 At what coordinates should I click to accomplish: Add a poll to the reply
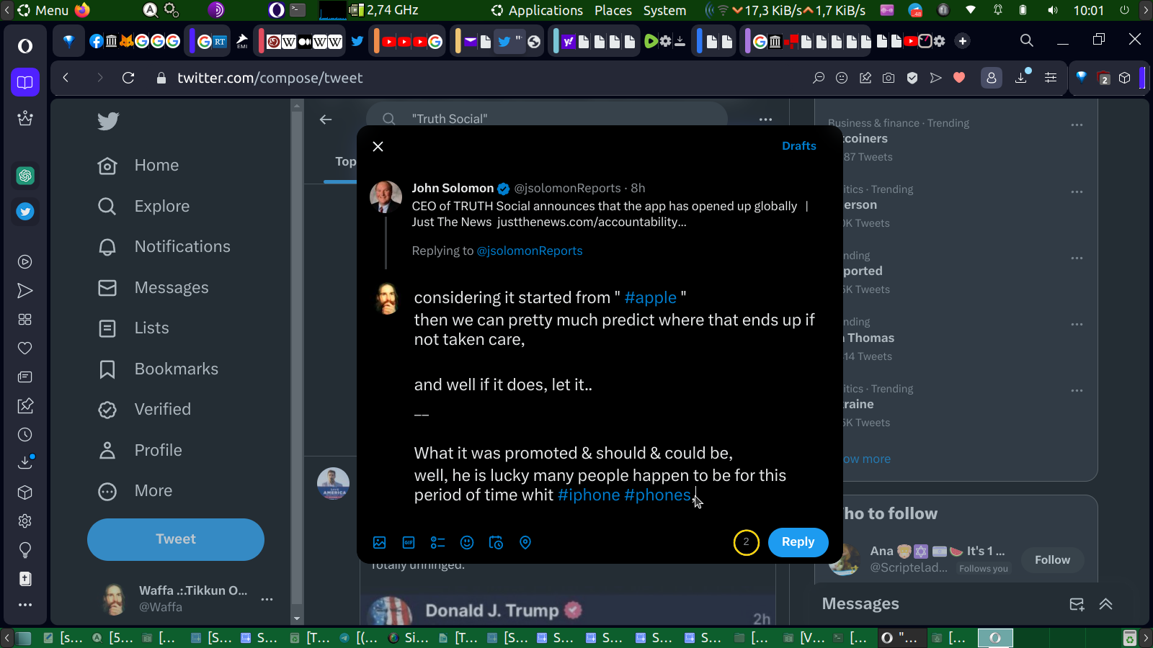click(437, 543)
